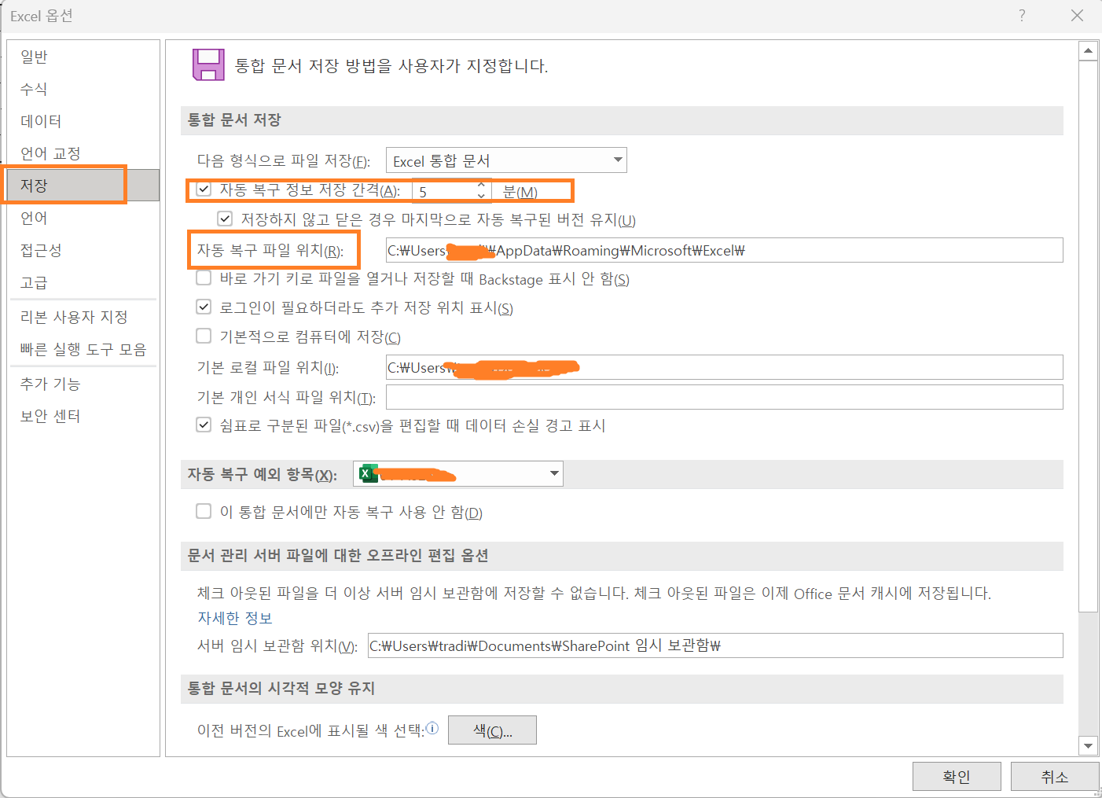Toggle 자동 복구 정보 저장 간격 checkbox
The height and width of the screenshot is (798, 1102).
click(x=204, y=189)
